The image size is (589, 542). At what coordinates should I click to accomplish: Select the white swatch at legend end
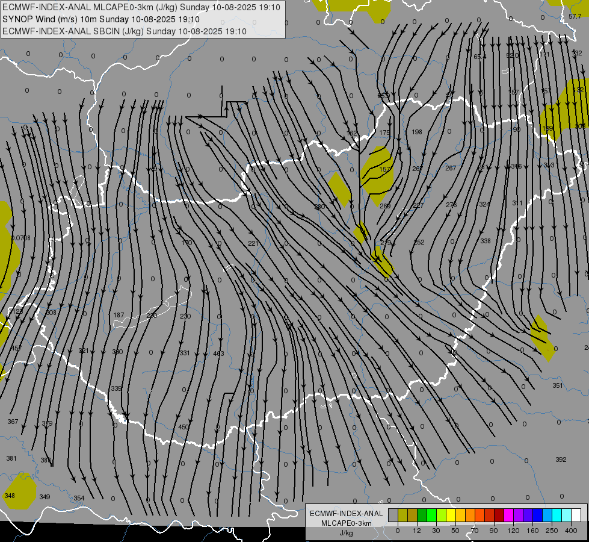pyautogui.click(x=576, y=515)
